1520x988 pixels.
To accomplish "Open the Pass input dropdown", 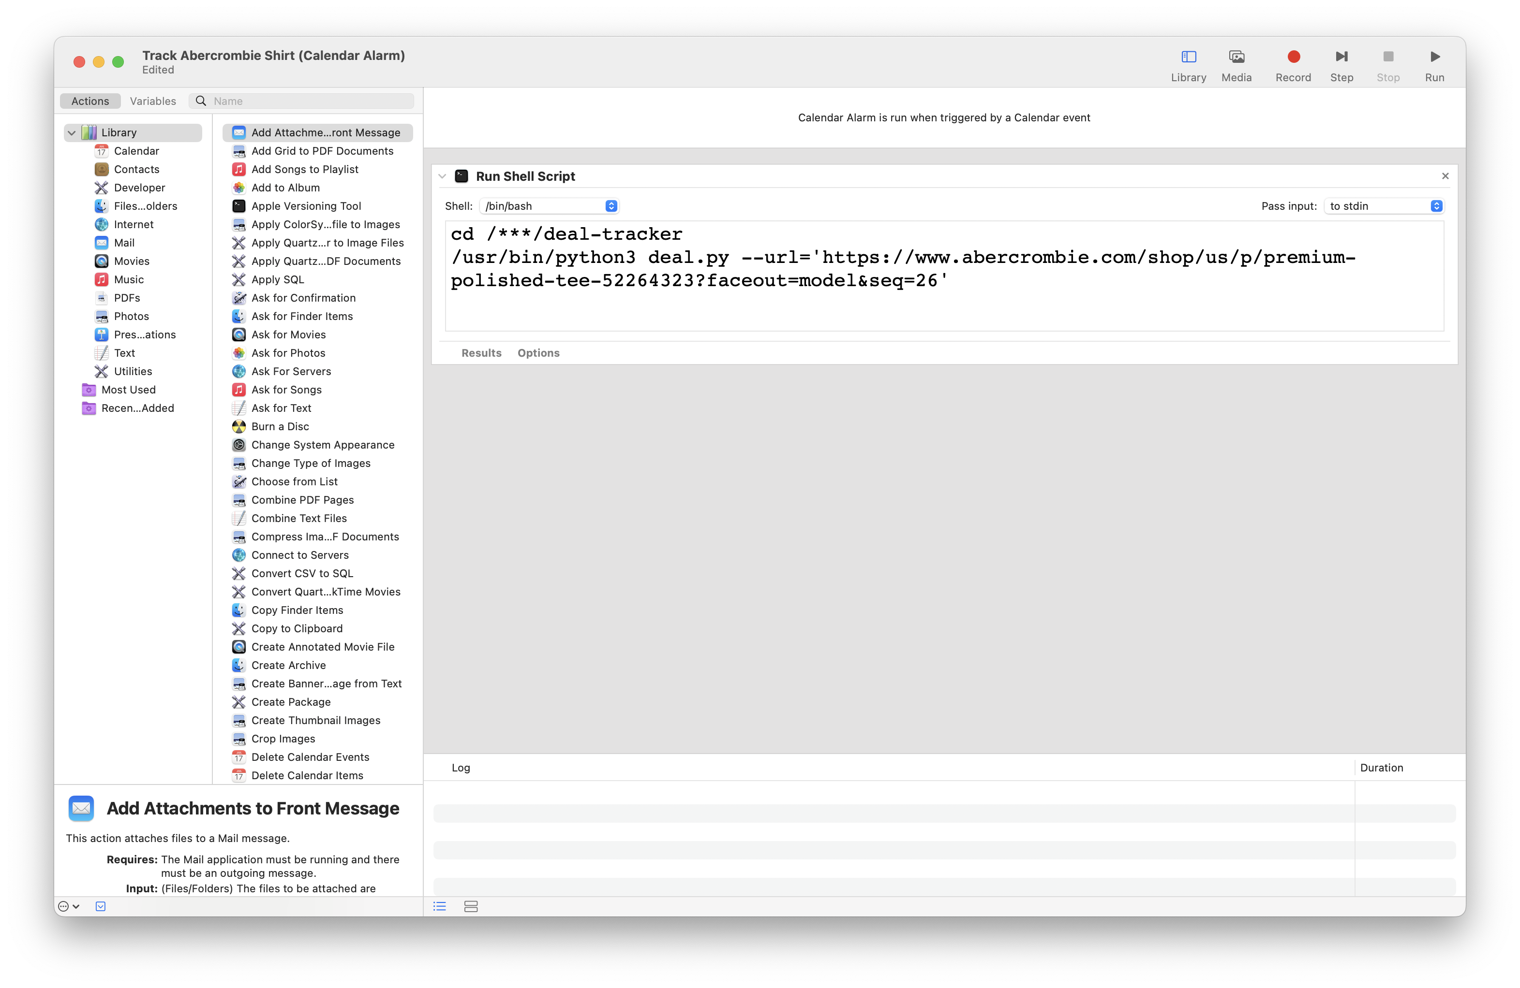I will (x=1383, y=206).
